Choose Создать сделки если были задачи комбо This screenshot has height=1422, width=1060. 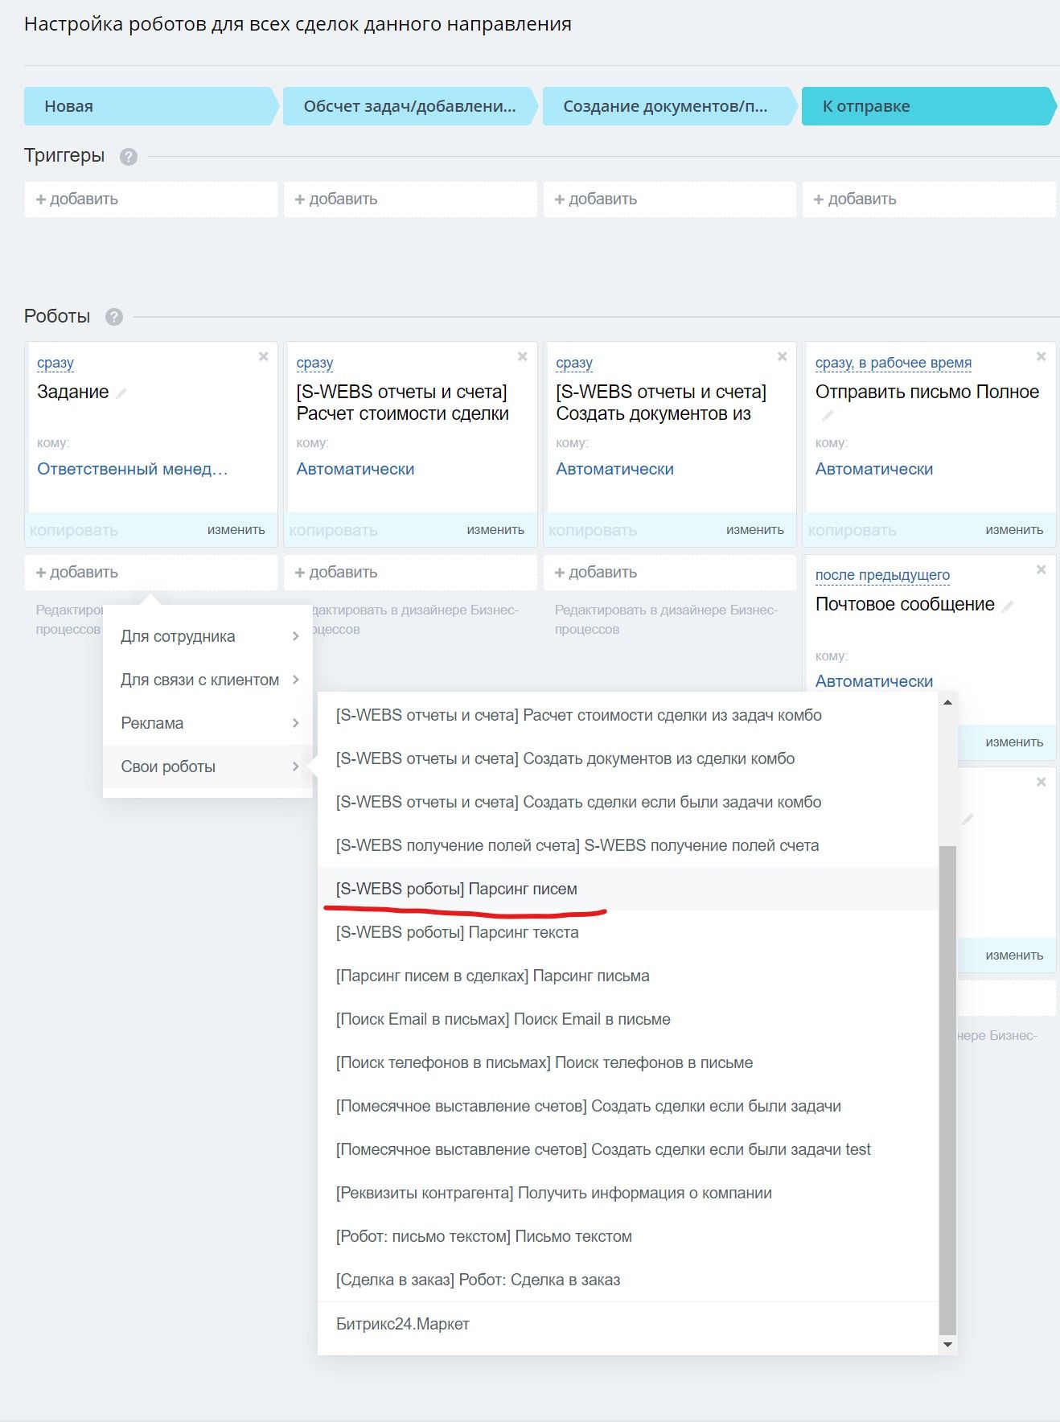pyautogui.click(x=628, y=802)
